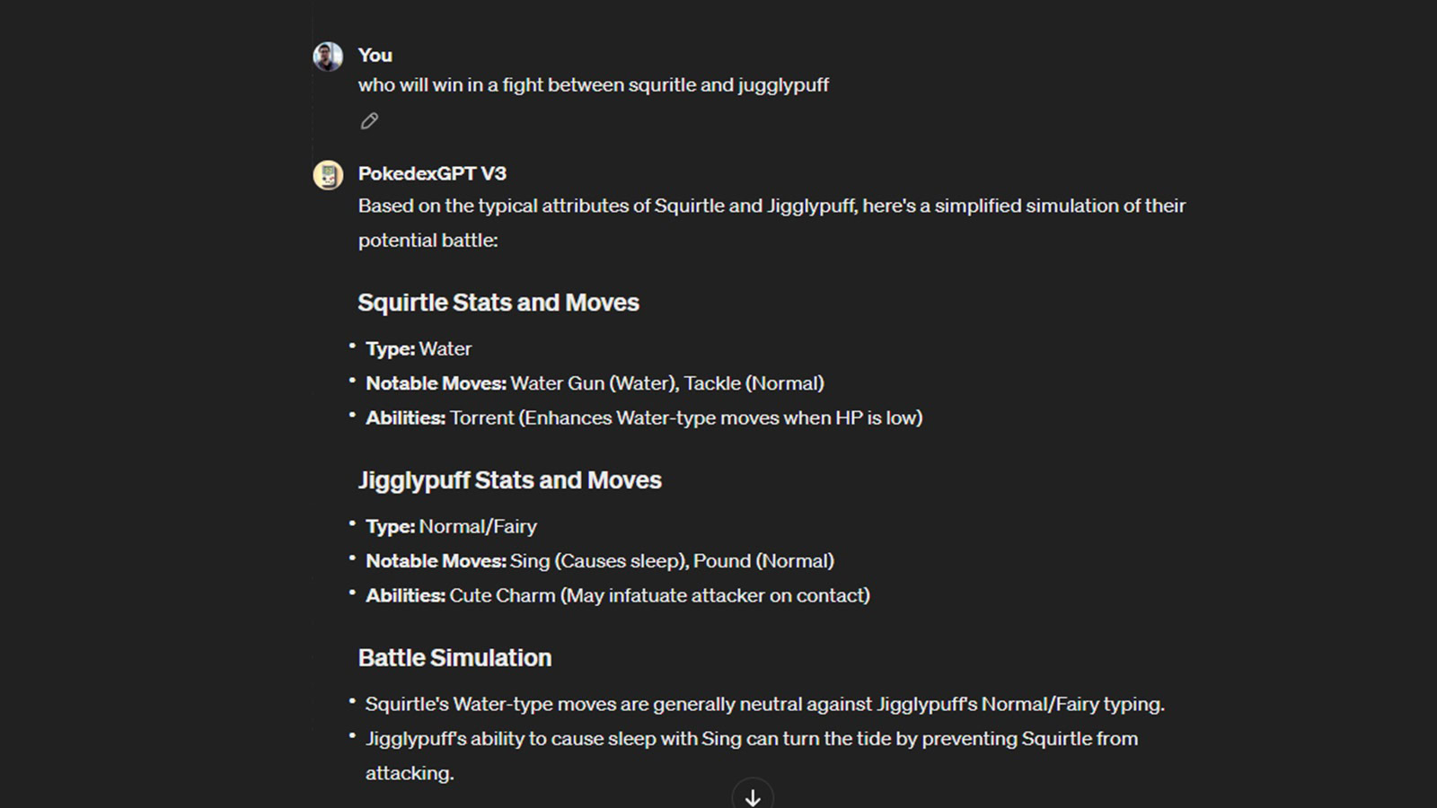
Task: Click the Torrent abilities line
Action: point(644,418)
